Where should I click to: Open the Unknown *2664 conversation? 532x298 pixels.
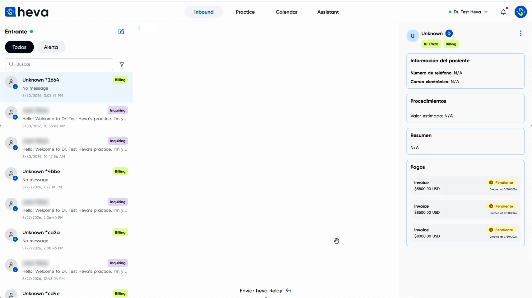(x=67, y=87)
